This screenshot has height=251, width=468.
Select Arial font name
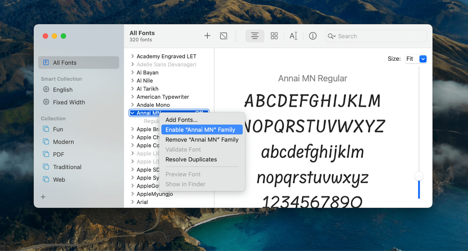tap(142, 202)
